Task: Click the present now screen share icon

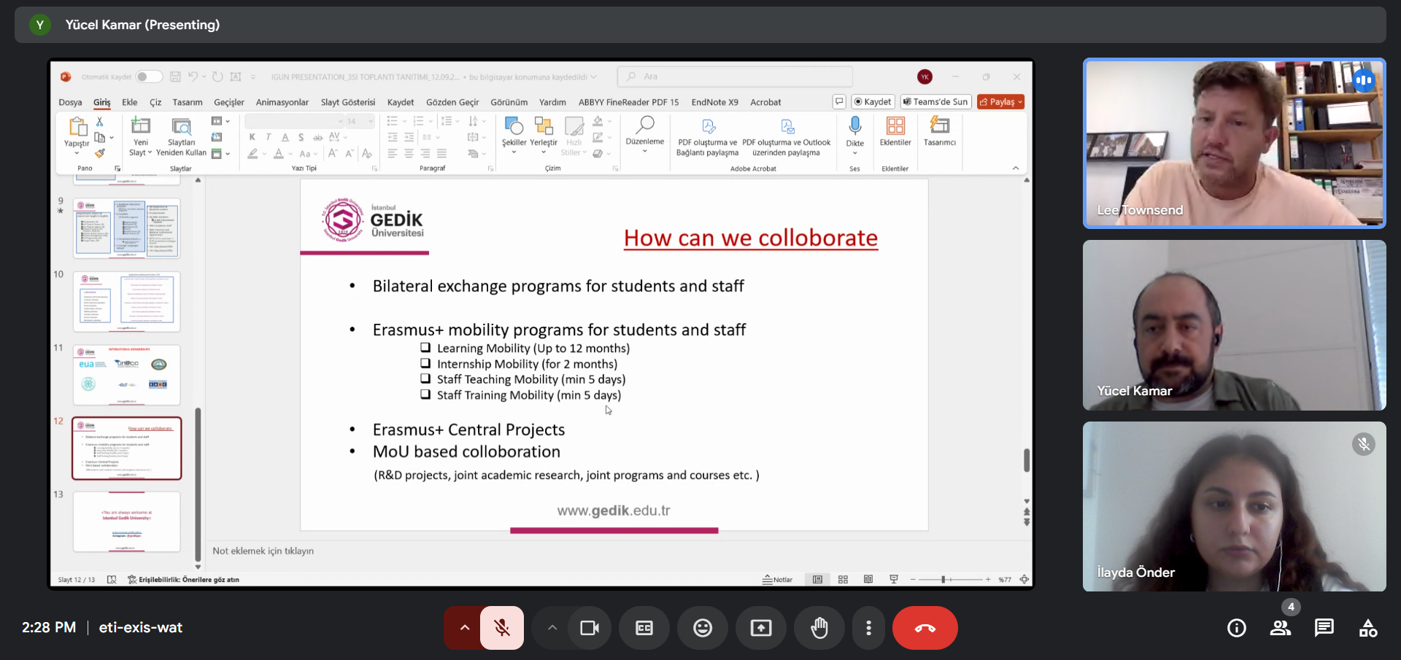Action: click(761, 628)
